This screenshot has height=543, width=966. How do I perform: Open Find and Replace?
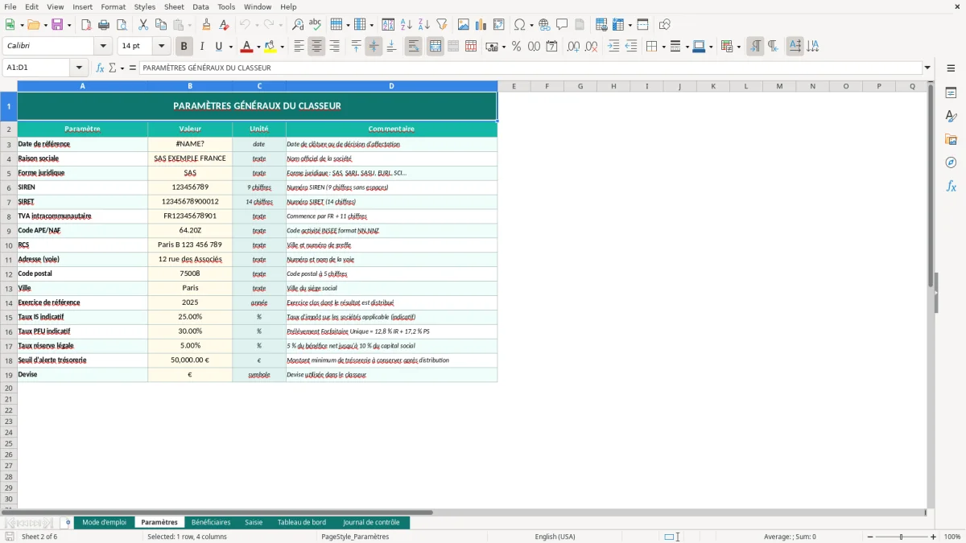click(298, 25)
